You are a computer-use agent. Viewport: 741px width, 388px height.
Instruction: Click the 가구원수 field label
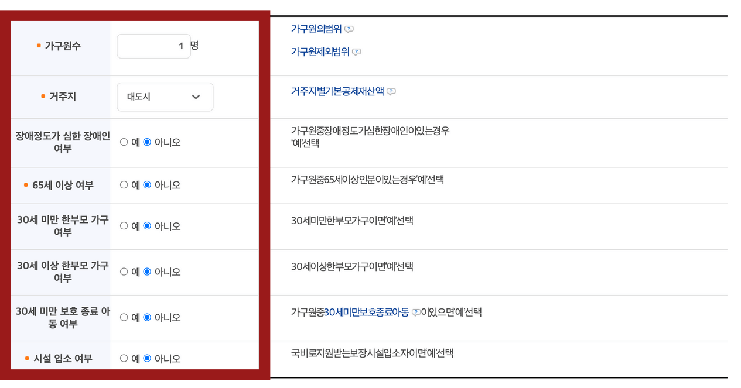pos(63,46)
